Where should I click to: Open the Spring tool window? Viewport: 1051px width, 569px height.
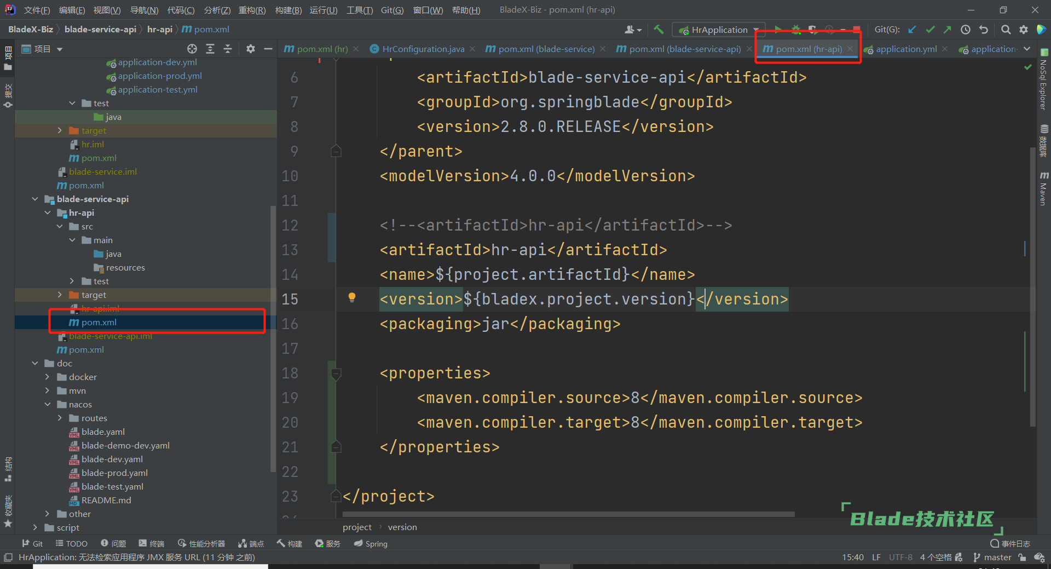[371, 544]
